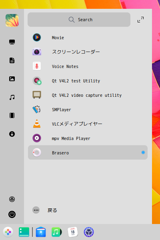Open the settings gear in sidebar
Screen dimensions: 160x240
pos(12,199)
